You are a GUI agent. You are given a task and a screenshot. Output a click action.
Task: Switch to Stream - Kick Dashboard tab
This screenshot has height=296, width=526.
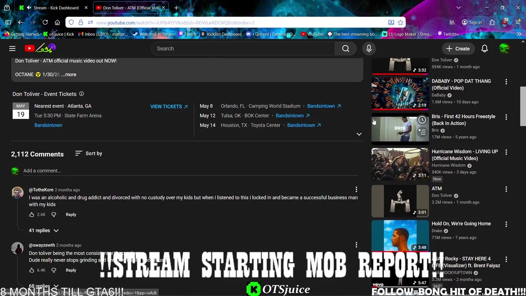54,8
